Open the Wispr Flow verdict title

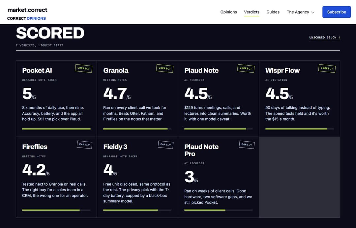click(x=282, y=70)
